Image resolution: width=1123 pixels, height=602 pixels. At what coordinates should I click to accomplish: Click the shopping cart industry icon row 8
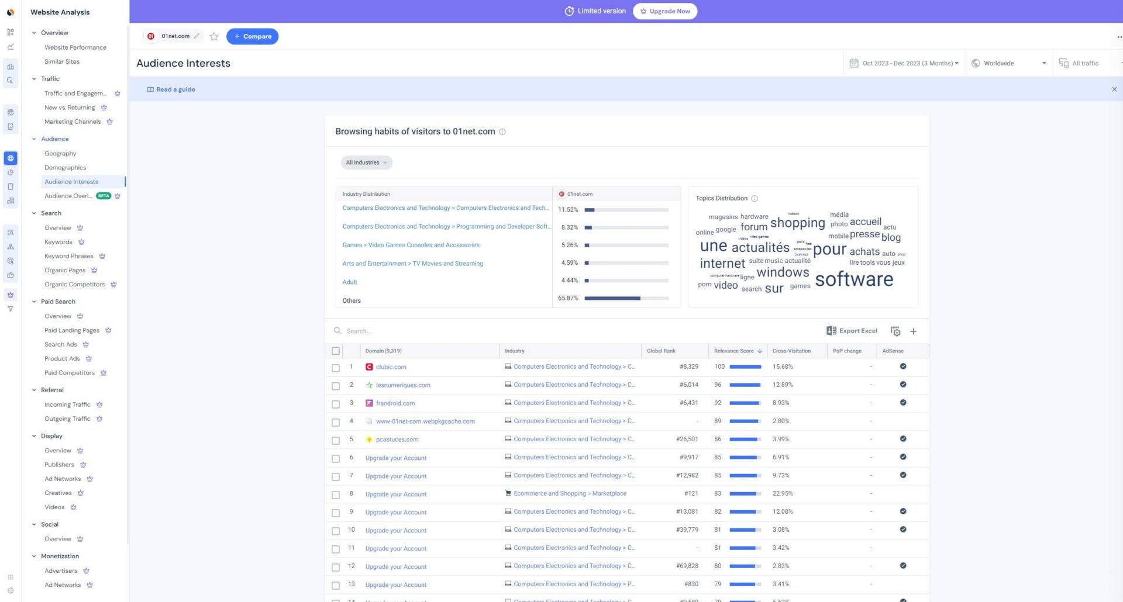click(x=508, y=493)
